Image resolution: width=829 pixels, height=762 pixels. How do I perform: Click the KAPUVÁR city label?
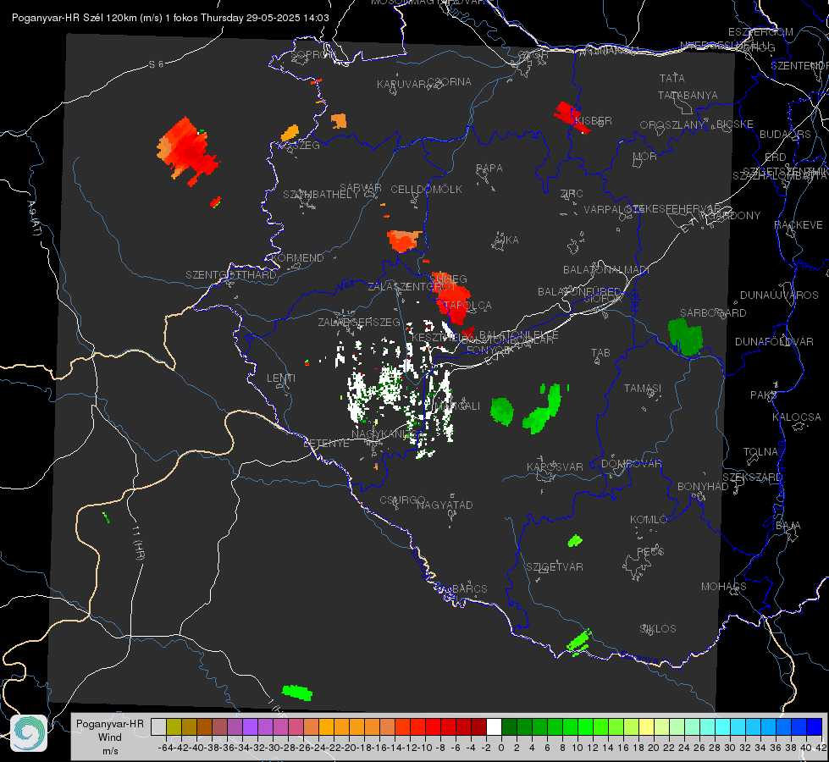click(x=402, y=85)
